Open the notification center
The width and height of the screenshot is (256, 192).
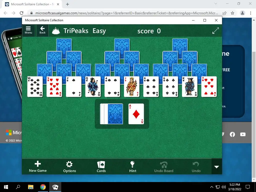[x=248, y=187]
